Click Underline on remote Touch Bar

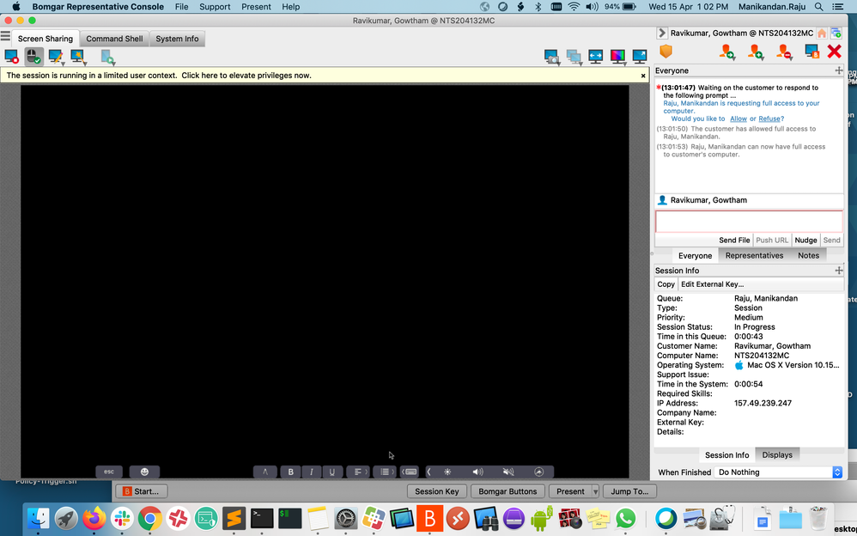(331, 472)
